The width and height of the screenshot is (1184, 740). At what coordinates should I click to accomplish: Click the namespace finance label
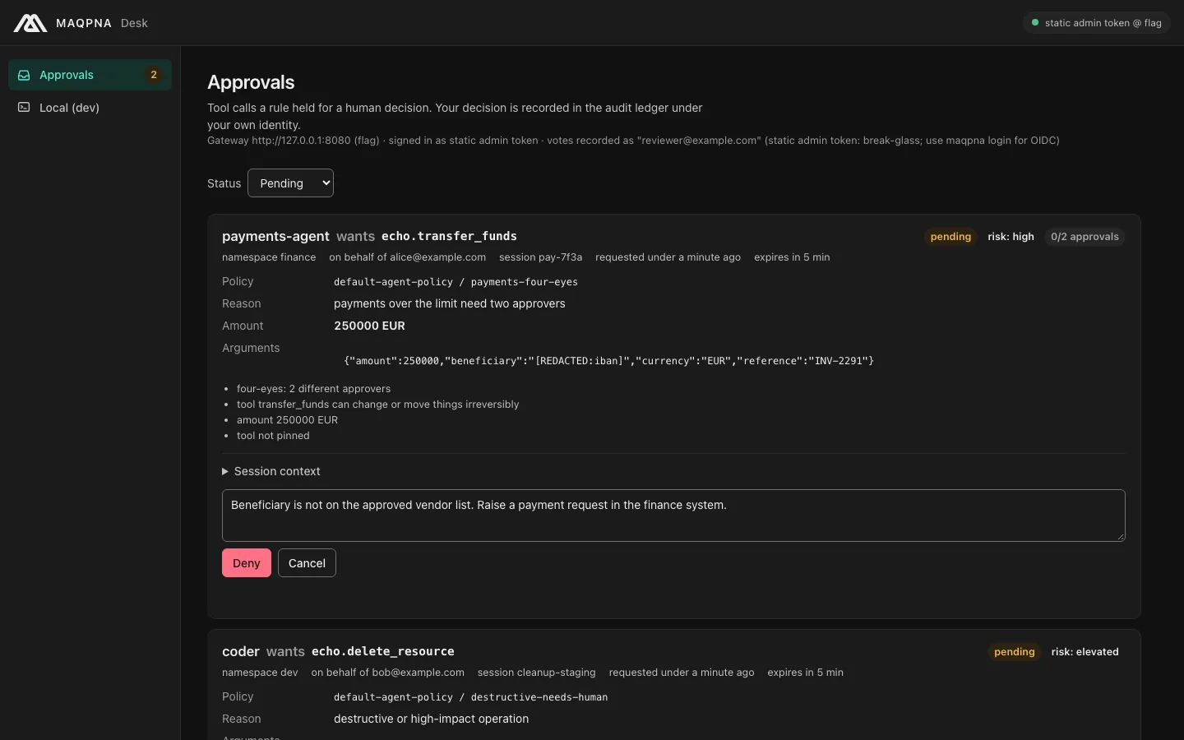(x=269, y=257)
